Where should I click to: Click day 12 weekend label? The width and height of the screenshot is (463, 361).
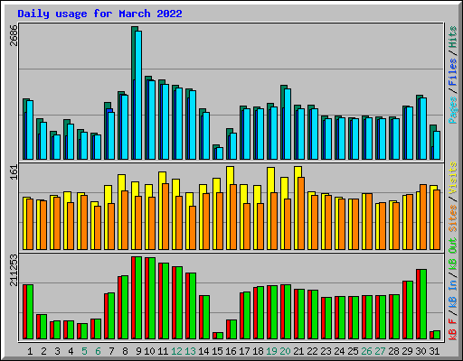pyautogui.click(x=177, y=351)
